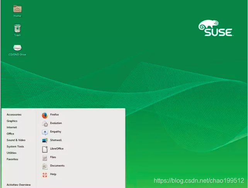Click the Evolution text label
248x188 pixels.
pyautogui.click(x=56, y=123)
